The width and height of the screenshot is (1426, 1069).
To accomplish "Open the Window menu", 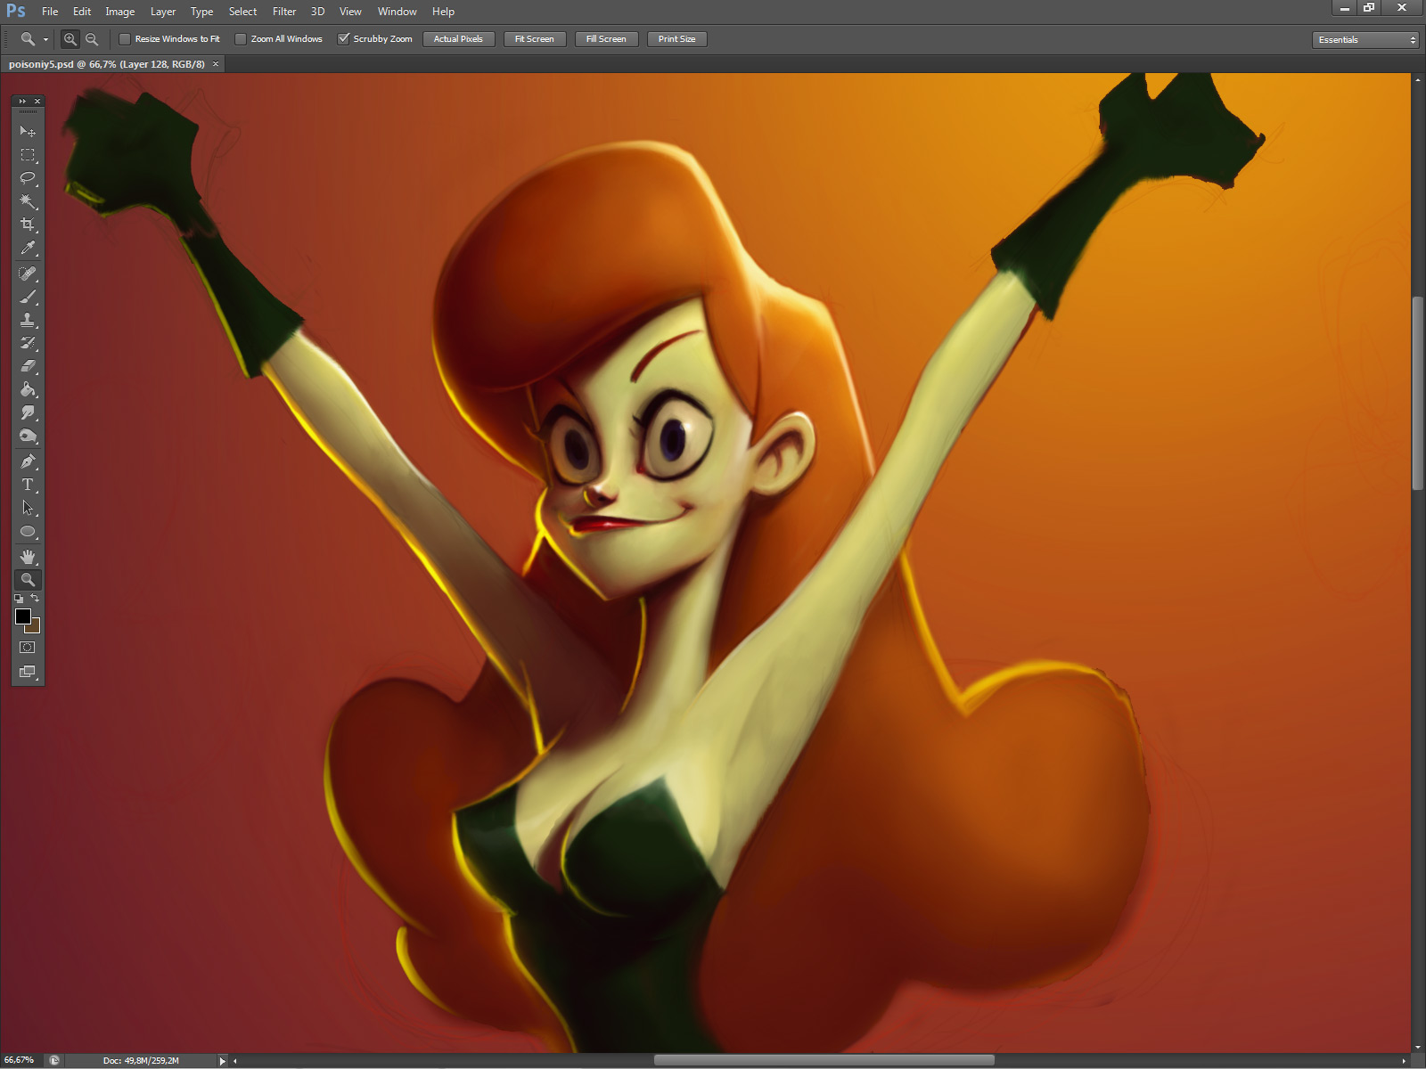I will pos(397,12).
